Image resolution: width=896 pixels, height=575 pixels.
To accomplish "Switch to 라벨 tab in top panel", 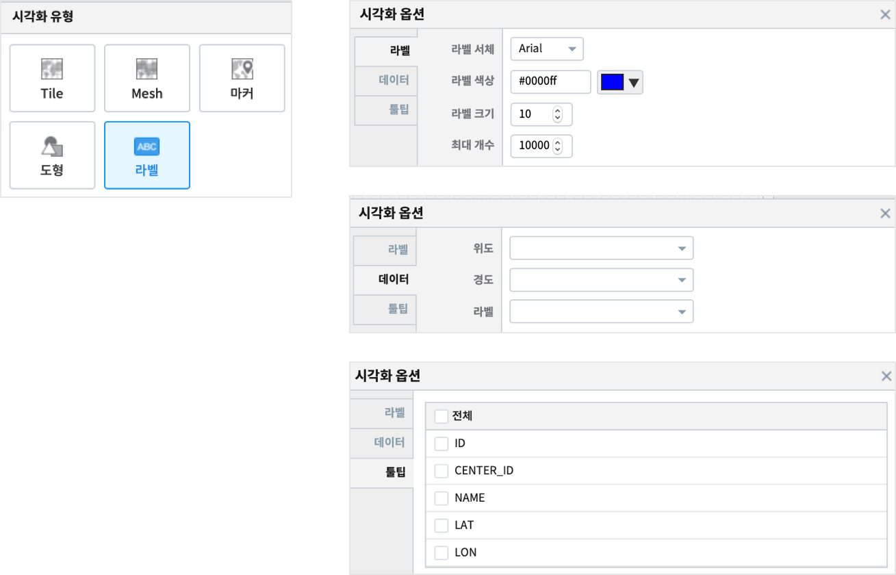I will pos(386,50).
